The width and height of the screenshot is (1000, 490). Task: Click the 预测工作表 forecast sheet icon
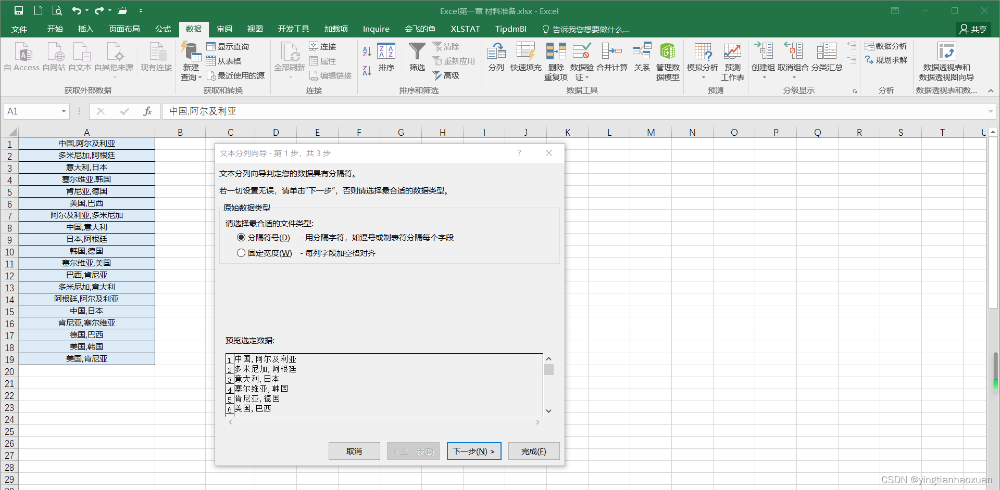[x=732, y=61]
